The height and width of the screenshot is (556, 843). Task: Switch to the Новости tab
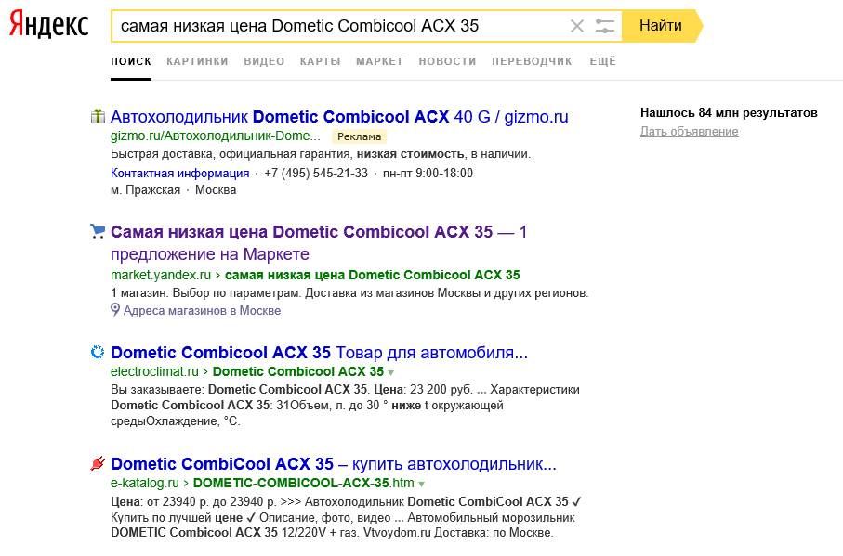point(447,61)
